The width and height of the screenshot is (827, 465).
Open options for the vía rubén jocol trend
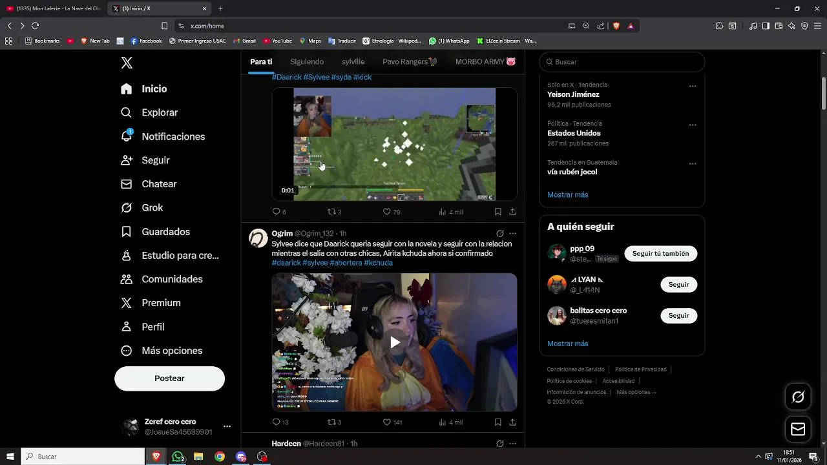[x=693, y=163]
